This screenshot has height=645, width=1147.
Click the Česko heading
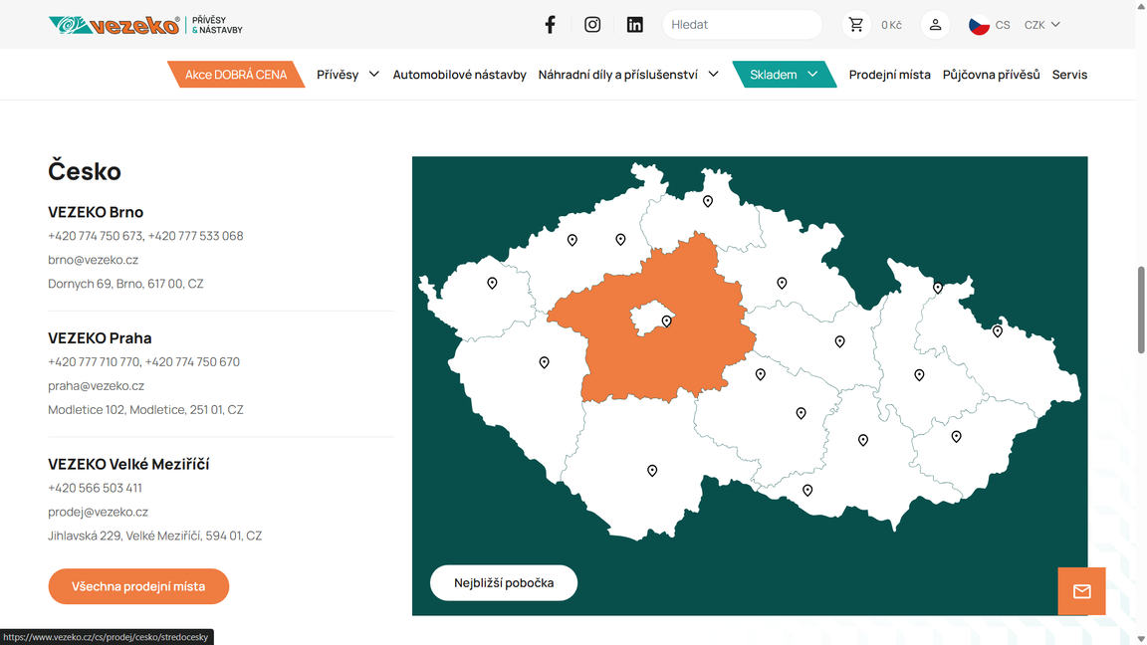pyautogui.click(x=85, y=171)
